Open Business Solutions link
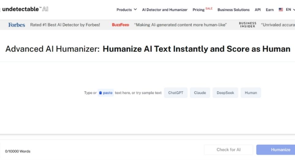This screenshot has height=160, width=295. pos(233,10)
